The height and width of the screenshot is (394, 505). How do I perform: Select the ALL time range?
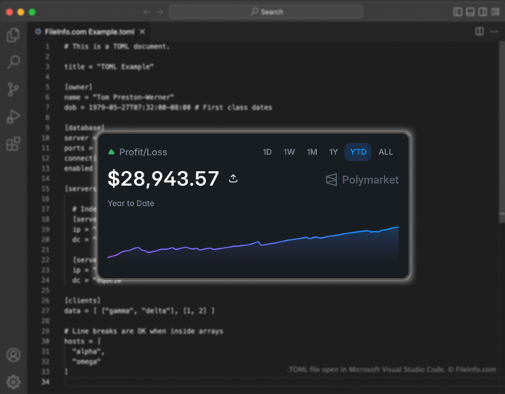coord(386,152)
